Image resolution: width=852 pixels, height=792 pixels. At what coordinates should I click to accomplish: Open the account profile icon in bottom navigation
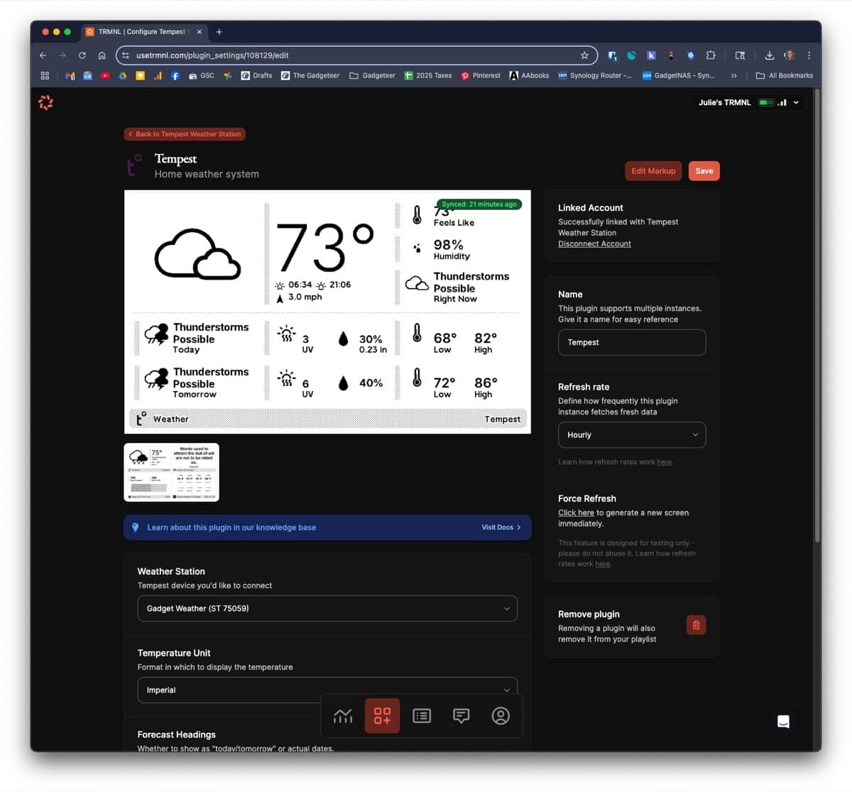(501, 715)
